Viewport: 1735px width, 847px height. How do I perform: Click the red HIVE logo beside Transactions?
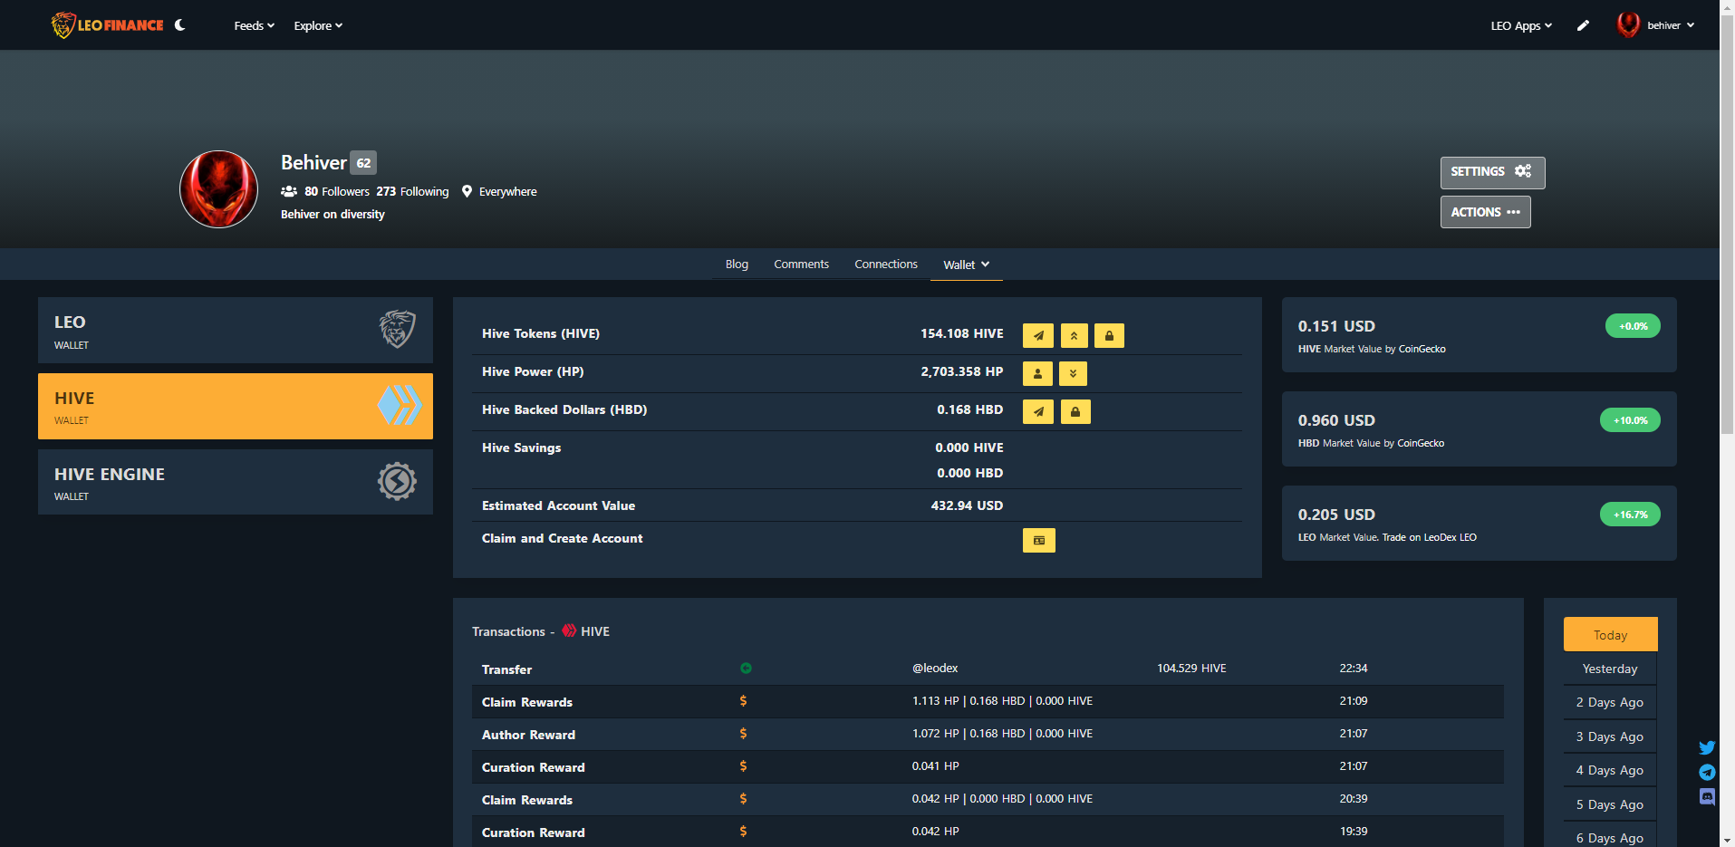click(569, 630)
